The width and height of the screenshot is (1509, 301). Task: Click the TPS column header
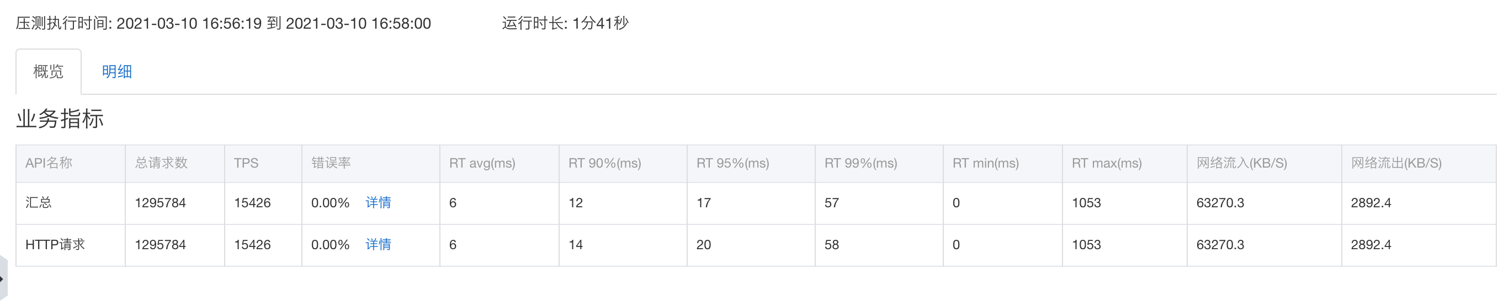click(246, 163)
